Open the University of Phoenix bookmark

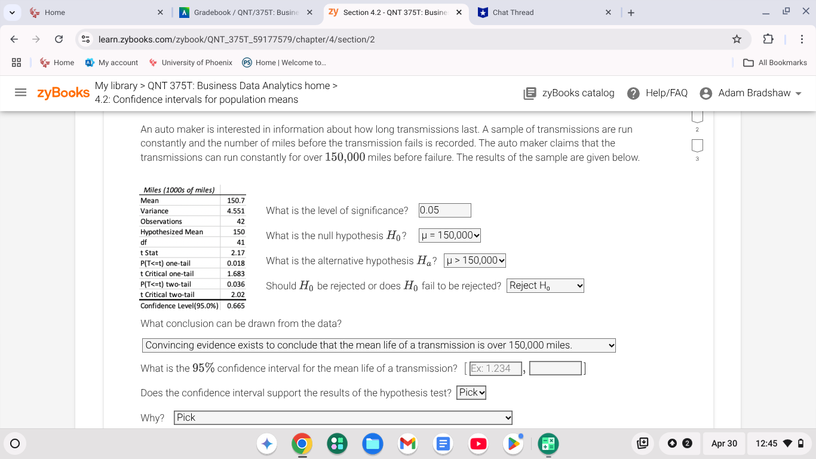pyautogui.click(x=191, y=62)
